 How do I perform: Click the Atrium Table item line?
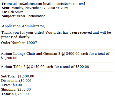pos(45,67)
